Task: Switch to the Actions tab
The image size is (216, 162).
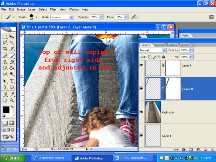Action: click(186, 45)
